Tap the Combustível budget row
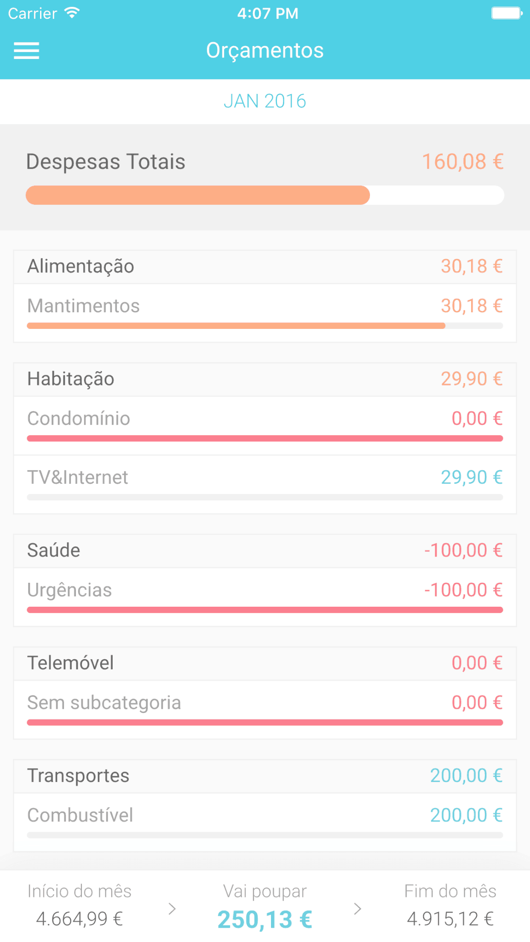Screen dimensions: 530x942 pyautogui.click(x=265, y=821)
